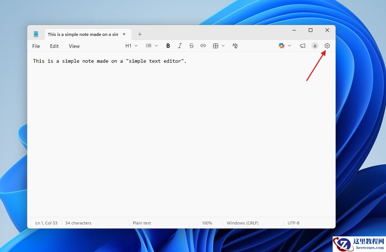
Task: Open the feedback tool
Action: click(x=303, y=46)
